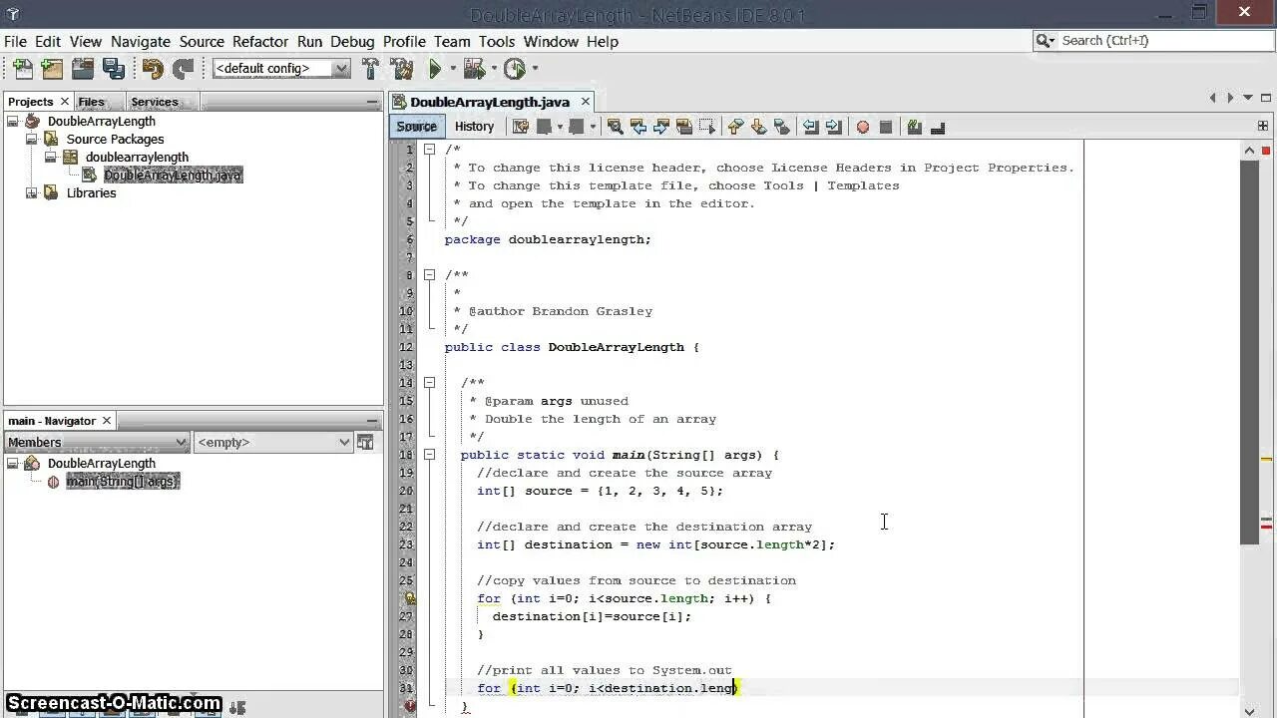The height and width of the screenshot is (718, 1277).
Task: Click the error glyph below line 31
Action: point(409,706)
